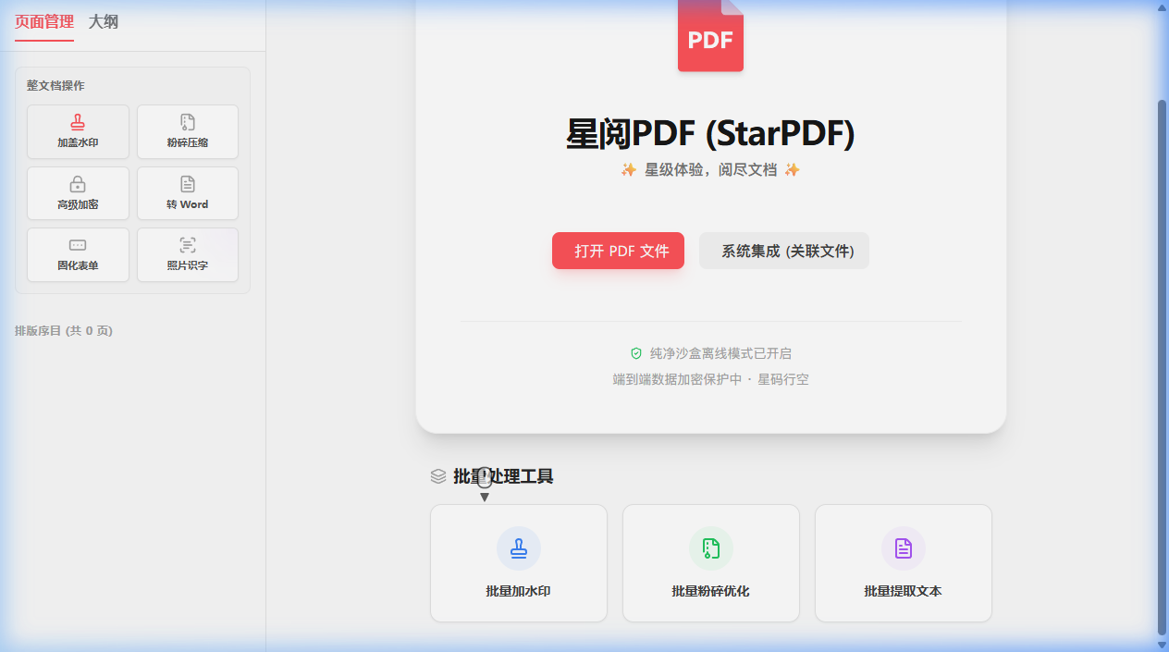
Task: Click the 打开 PDF 文件 button
Action: pos(618,251)
